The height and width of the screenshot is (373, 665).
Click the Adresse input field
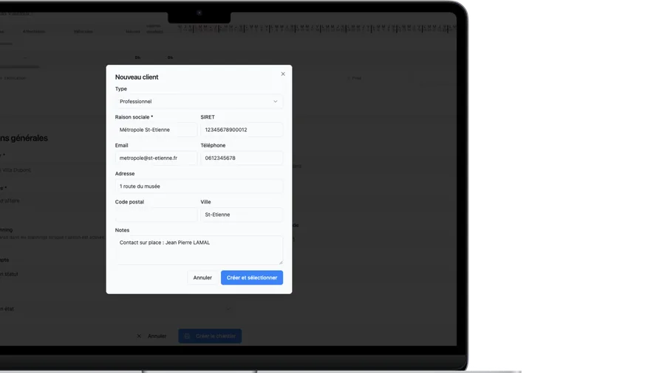(199, 186)
